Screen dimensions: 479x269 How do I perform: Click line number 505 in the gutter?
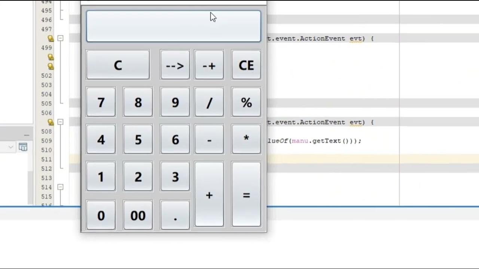[x=46, y=103]
